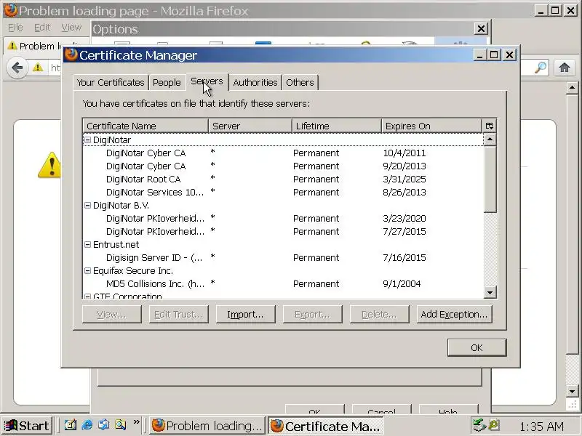Collapse the DigiNotar group
The image size is (582, 436).
point(87,140)
